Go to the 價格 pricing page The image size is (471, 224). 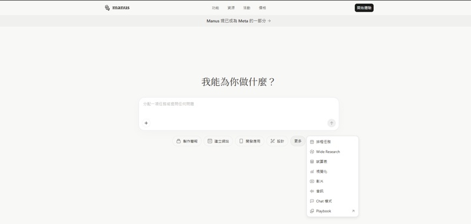(262, 8)
